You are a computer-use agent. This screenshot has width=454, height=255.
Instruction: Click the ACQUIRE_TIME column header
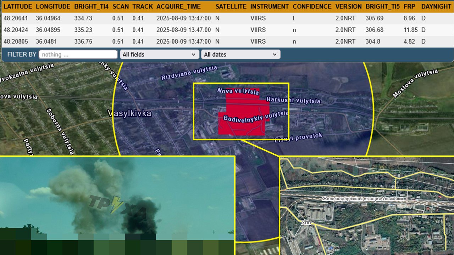tap(178, 6)
